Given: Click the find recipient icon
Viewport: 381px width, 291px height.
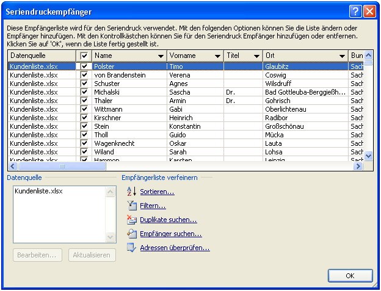Looking at the screenshot, I should point(131,234).
